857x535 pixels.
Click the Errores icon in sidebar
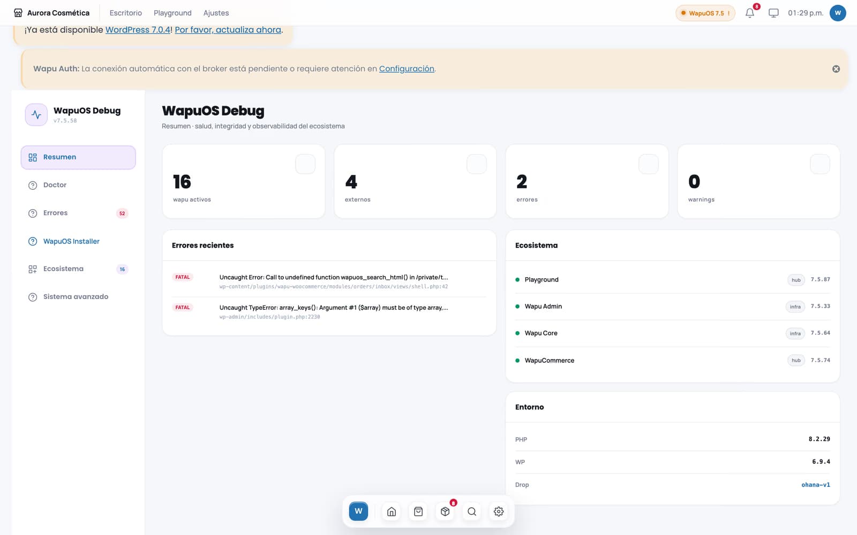pos(33,213)
